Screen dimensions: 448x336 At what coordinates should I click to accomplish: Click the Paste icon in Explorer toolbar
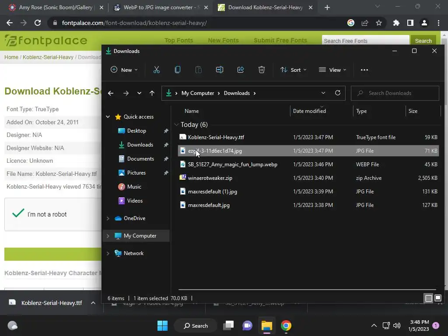coord(198,70)
